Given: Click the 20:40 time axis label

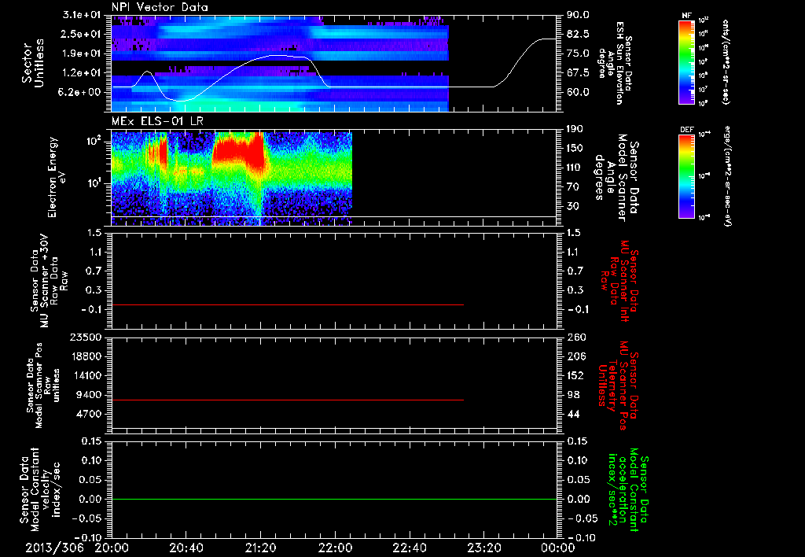Looking at the screenshot, I should 186,548.
